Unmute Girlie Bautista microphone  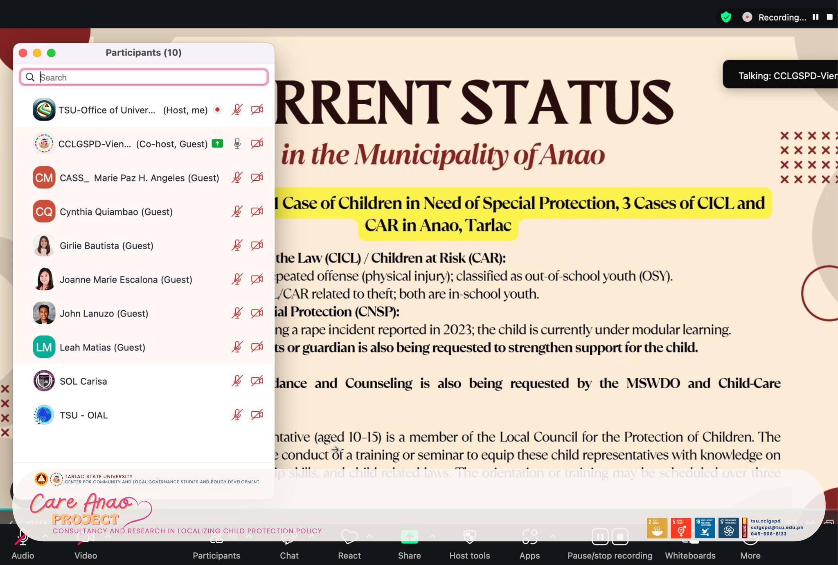click(x=237, y=245)
